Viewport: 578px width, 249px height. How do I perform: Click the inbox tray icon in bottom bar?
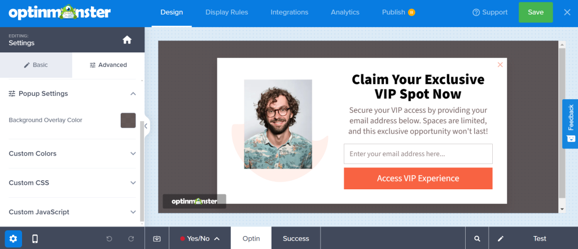[157, 239]
